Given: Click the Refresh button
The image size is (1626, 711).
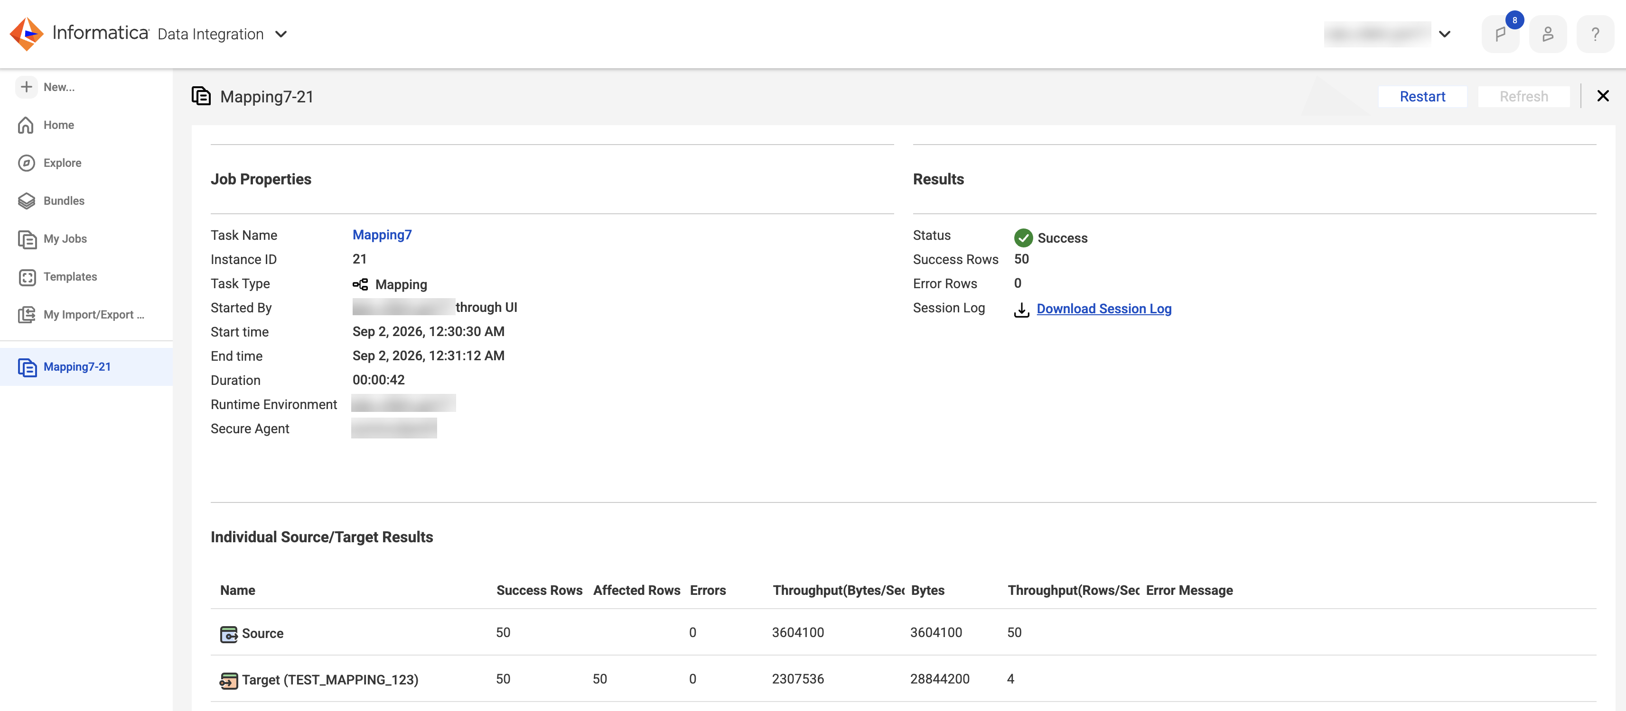Looking at the screenshot, I should coord(1523,96).
